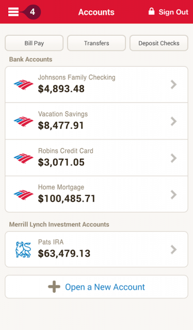Expand Home Mortgage details chevron
193x330 pixels.
[x=173, y=195]
